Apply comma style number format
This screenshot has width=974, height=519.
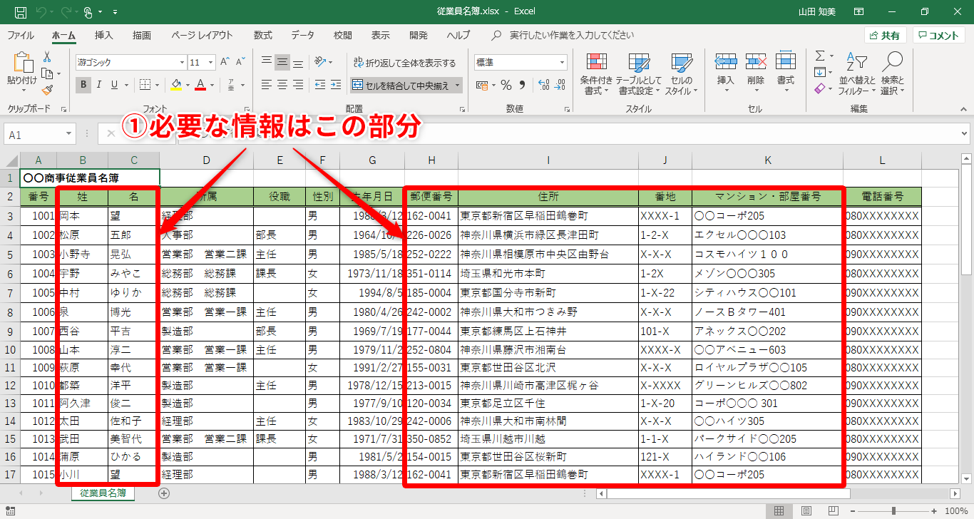(522, 86)
